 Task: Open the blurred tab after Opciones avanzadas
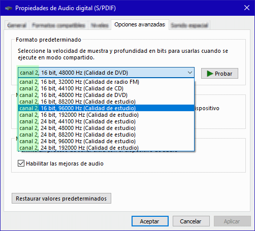pyautogui.click(x=189, y=25)
